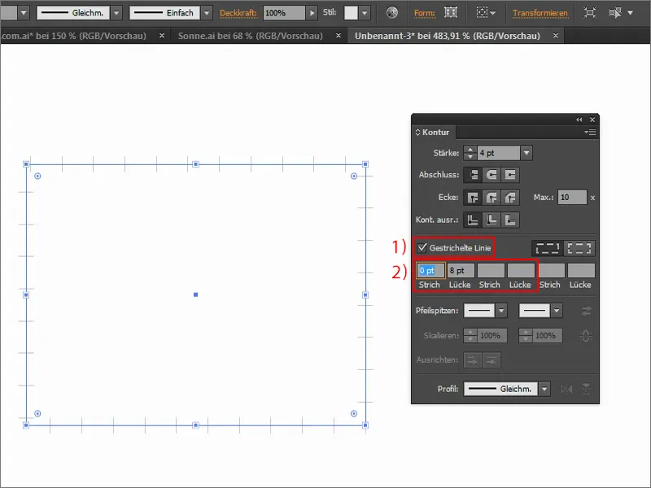Screen dimensions: 651x488
Task: Open the Form link label
Action: pyautogui.click(x=424, y=13)
